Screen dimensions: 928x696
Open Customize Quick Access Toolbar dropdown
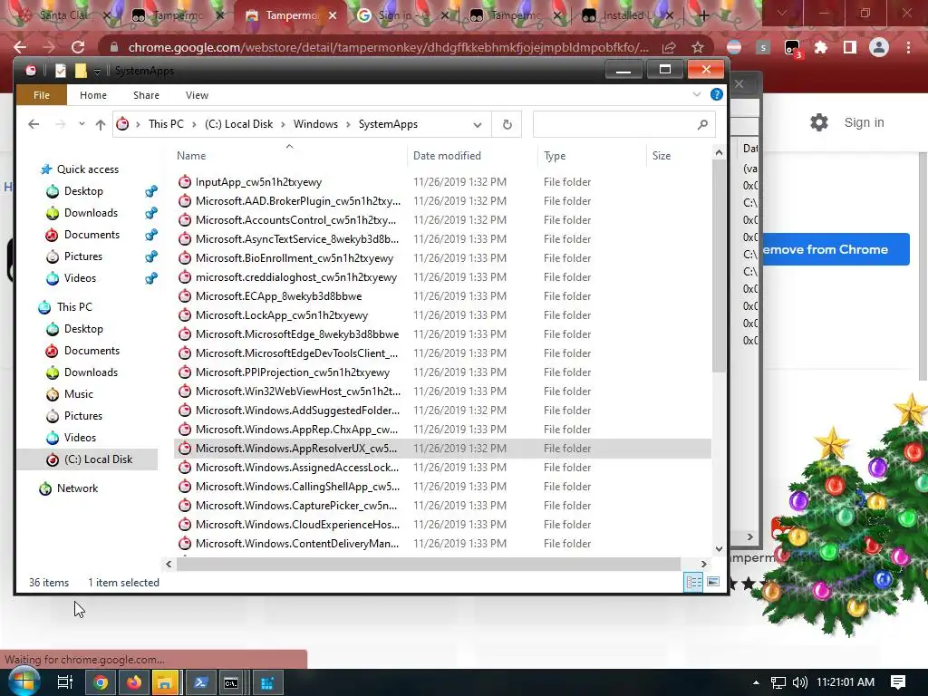click(97, 72)
